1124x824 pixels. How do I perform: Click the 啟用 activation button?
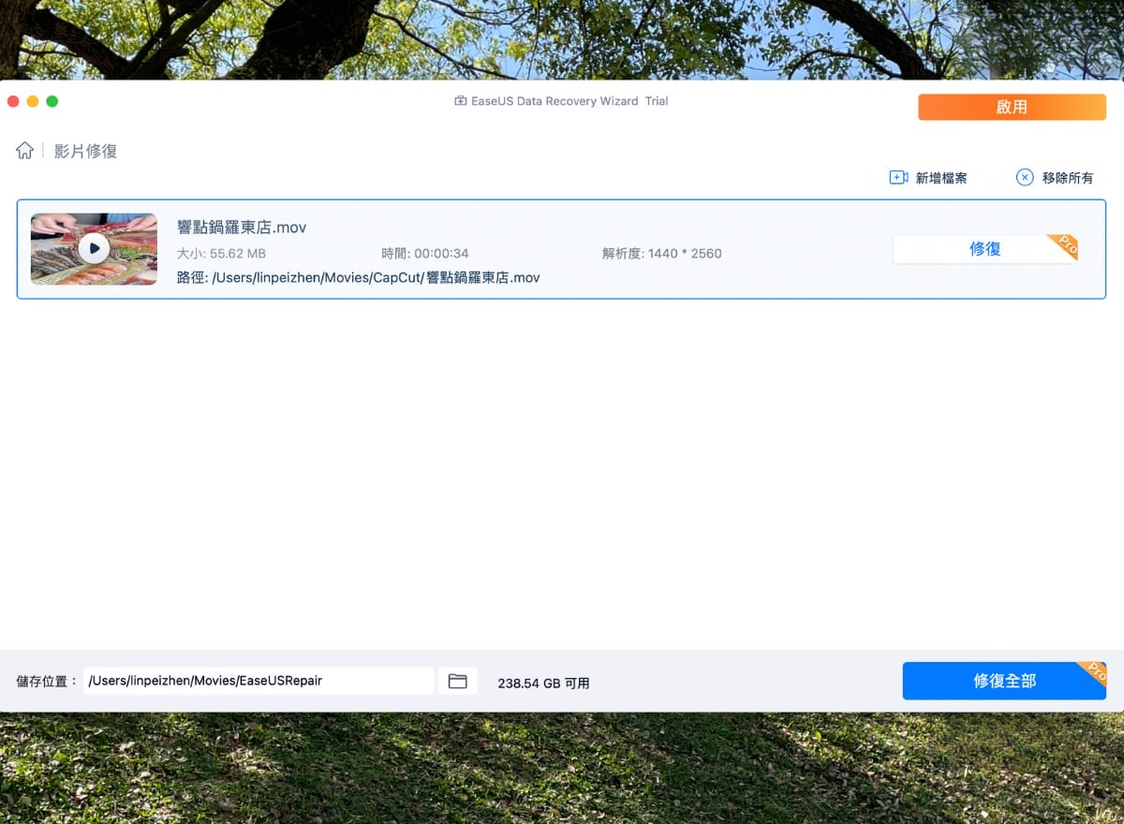1012,107
